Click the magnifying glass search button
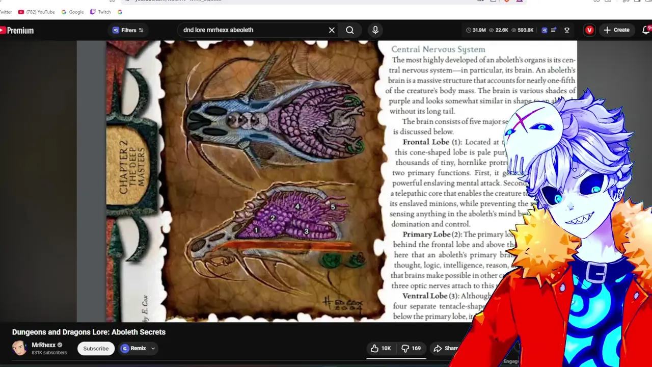The image size is (652, 367). (x=350, y=30)
